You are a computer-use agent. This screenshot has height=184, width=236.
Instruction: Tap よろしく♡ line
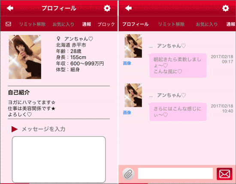click(x=20, y=115)
